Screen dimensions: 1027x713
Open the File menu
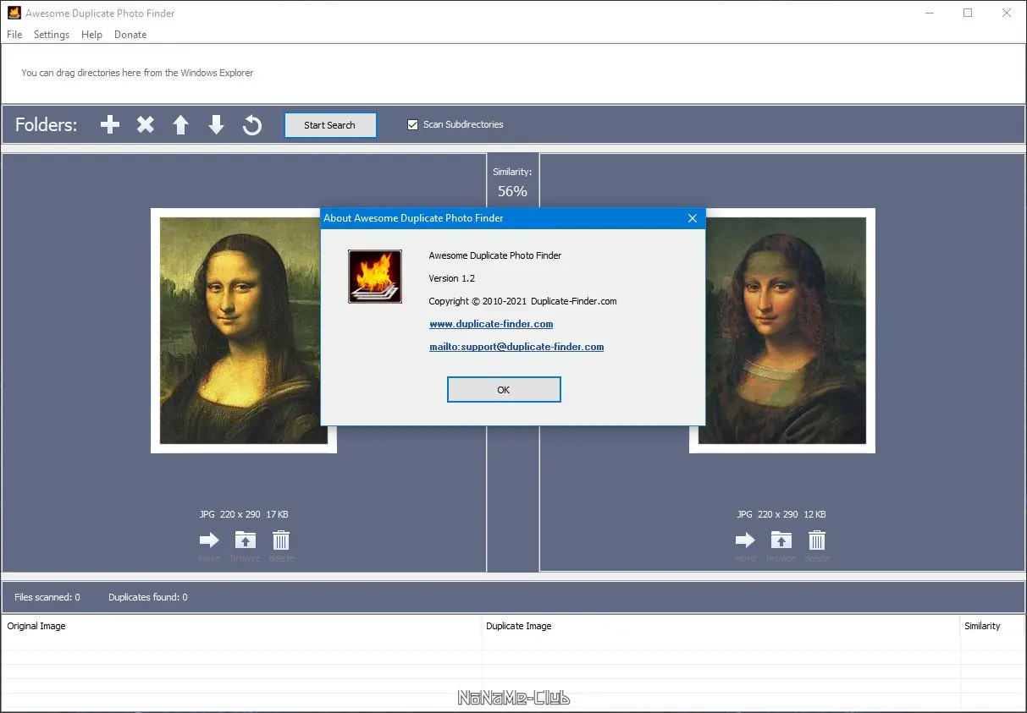pyautogui.click(x=14, y=35)
